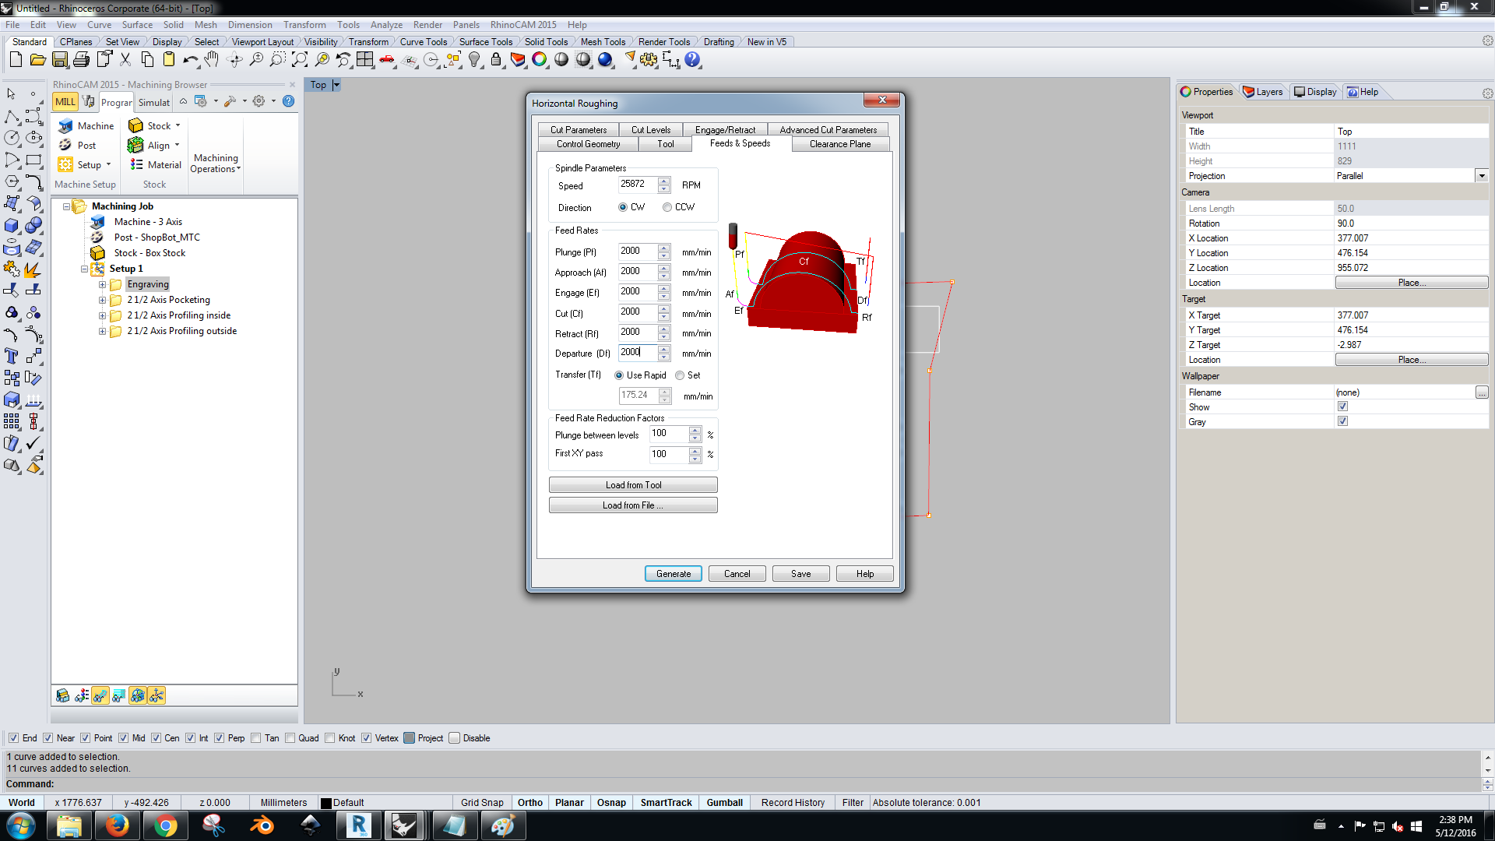Click the Cut scissors icon
This screenshot has height=841, width=1495.
click(x=125, y=59)
